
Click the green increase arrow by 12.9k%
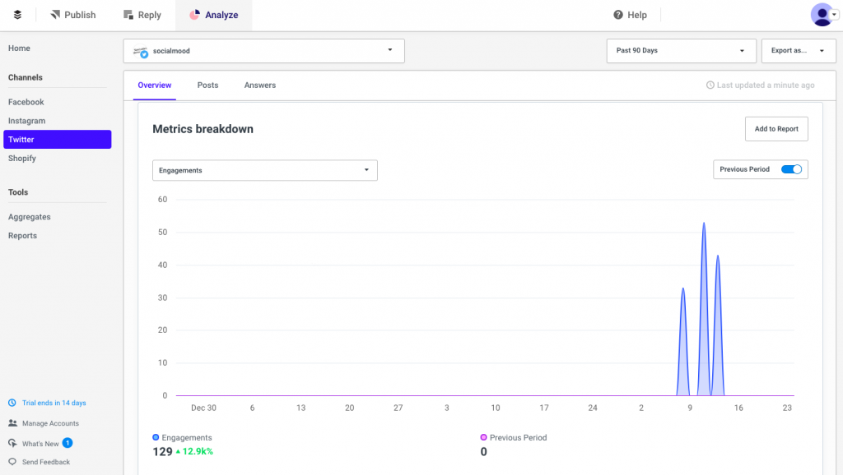(x=178, y=452)
